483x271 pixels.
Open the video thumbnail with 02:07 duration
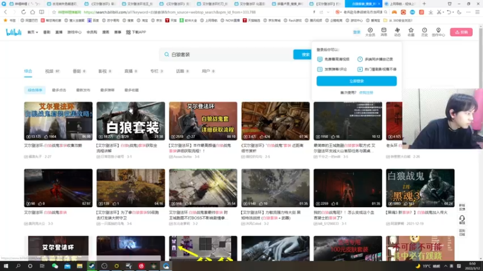pyautogui.click(x=58, y=188)
